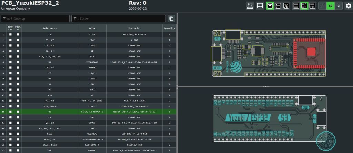Select the SY8088AAC value cell
Screen dimensions: 353x153
click(x=92, y=62)
